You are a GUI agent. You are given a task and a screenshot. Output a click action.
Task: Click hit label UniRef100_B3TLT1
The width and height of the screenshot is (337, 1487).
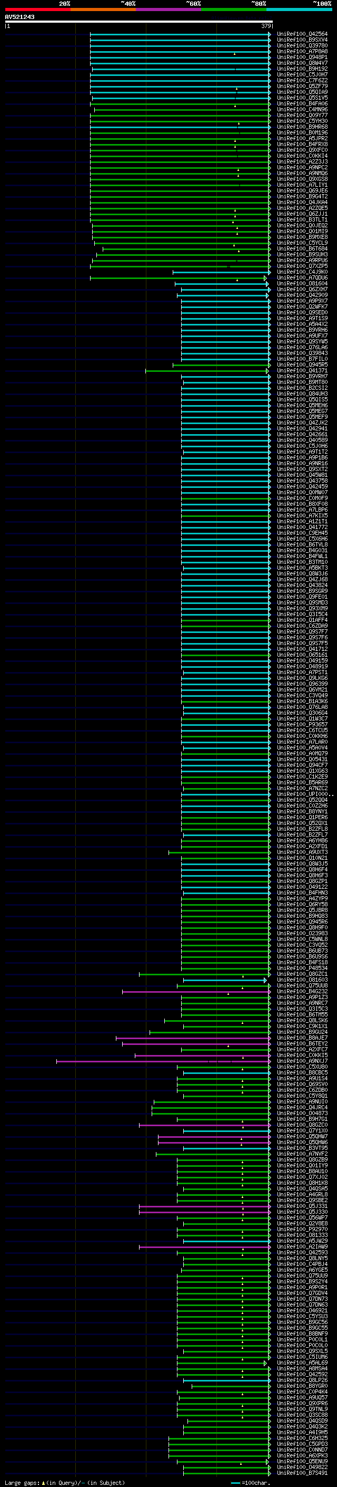(302, 220)
